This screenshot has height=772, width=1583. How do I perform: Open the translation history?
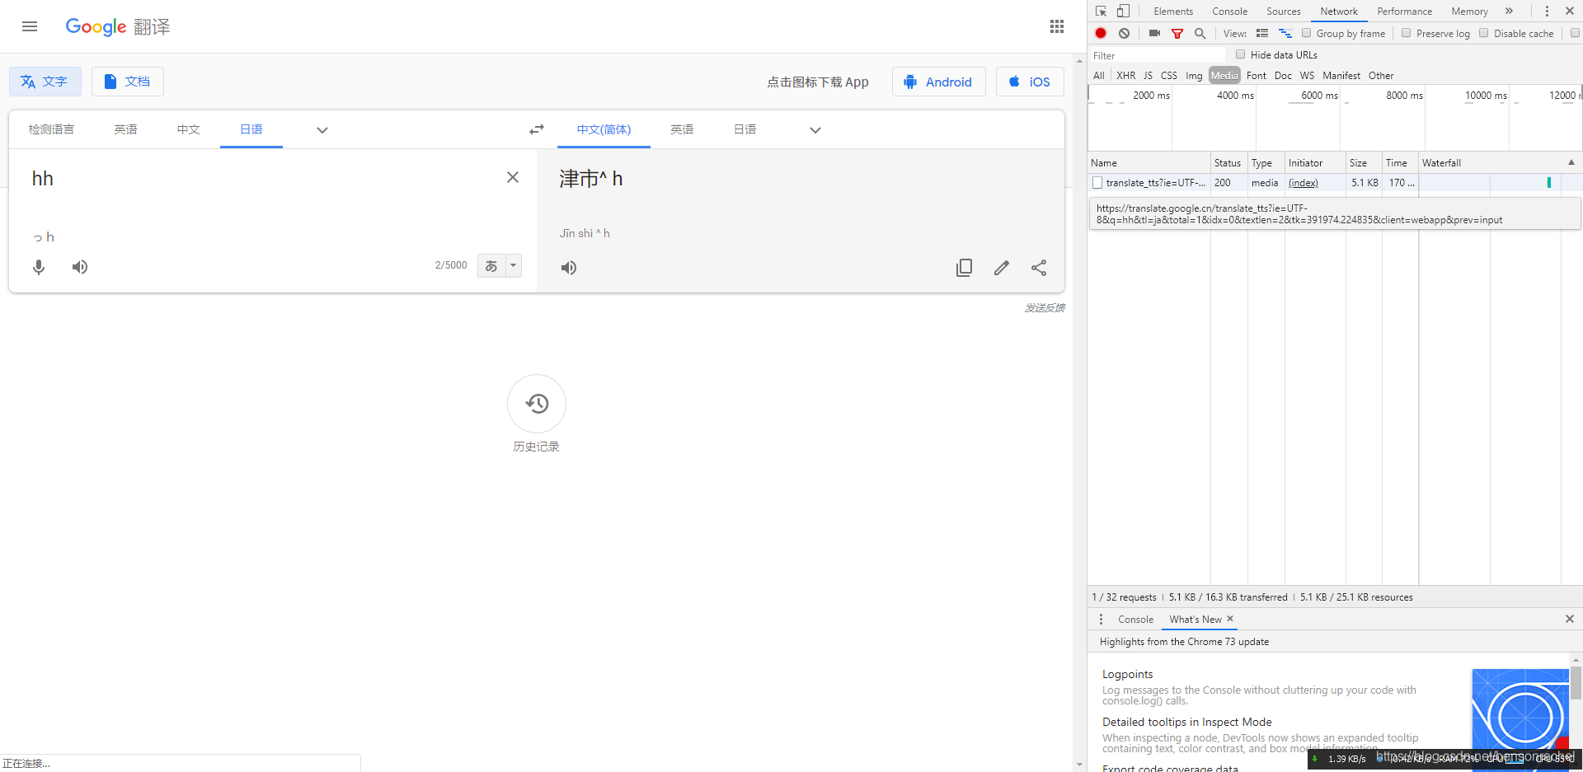pyautogui.click(x=537, y=404)
